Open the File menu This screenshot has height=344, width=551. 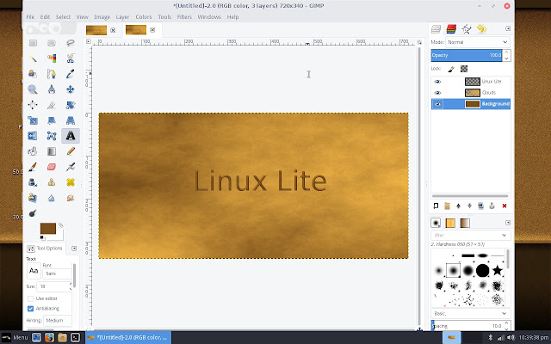click(x=30, y=17)
